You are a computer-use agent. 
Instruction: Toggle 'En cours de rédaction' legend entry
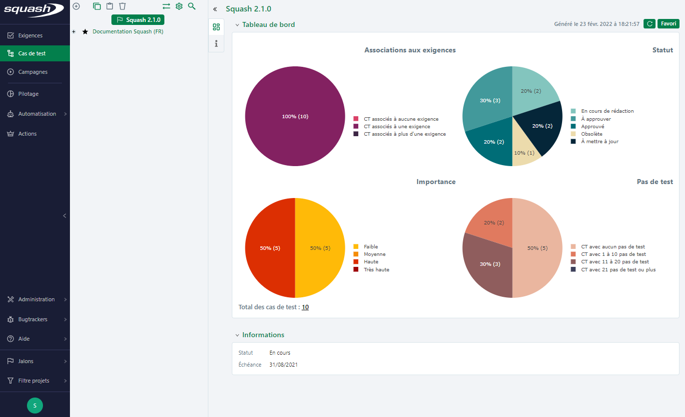(x=607, y=111)
